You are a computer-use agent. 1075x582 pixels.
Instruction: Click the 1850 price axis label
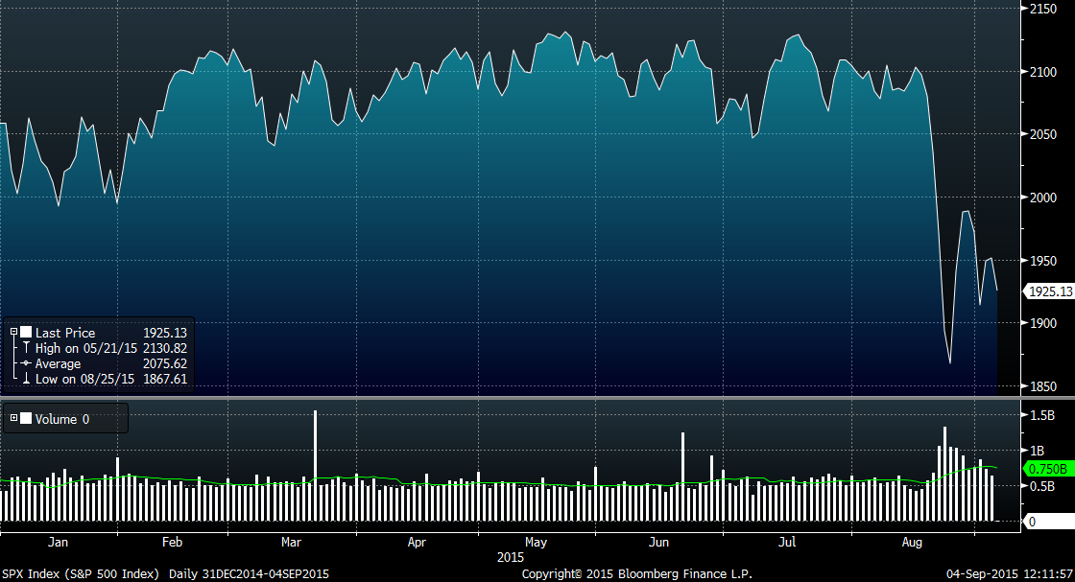1043,386
